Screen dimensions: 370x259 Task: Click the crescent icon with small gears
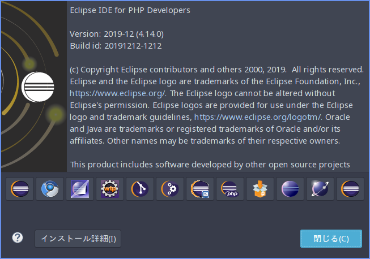pyautogui.click(x=170, y=189)
